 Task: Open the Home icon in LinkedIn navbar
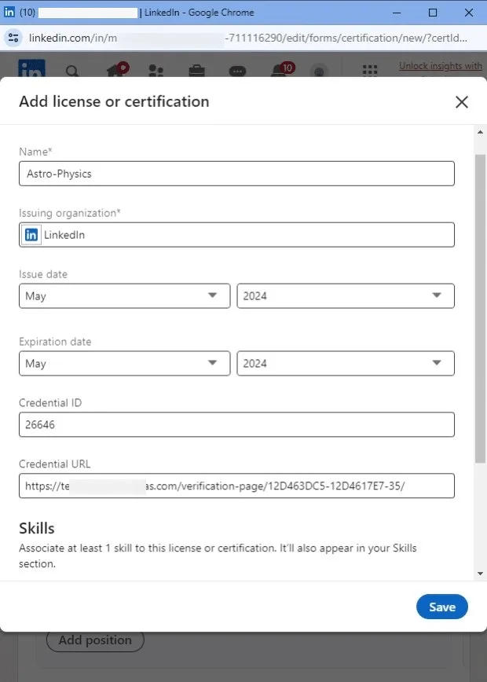coord(116,70)
